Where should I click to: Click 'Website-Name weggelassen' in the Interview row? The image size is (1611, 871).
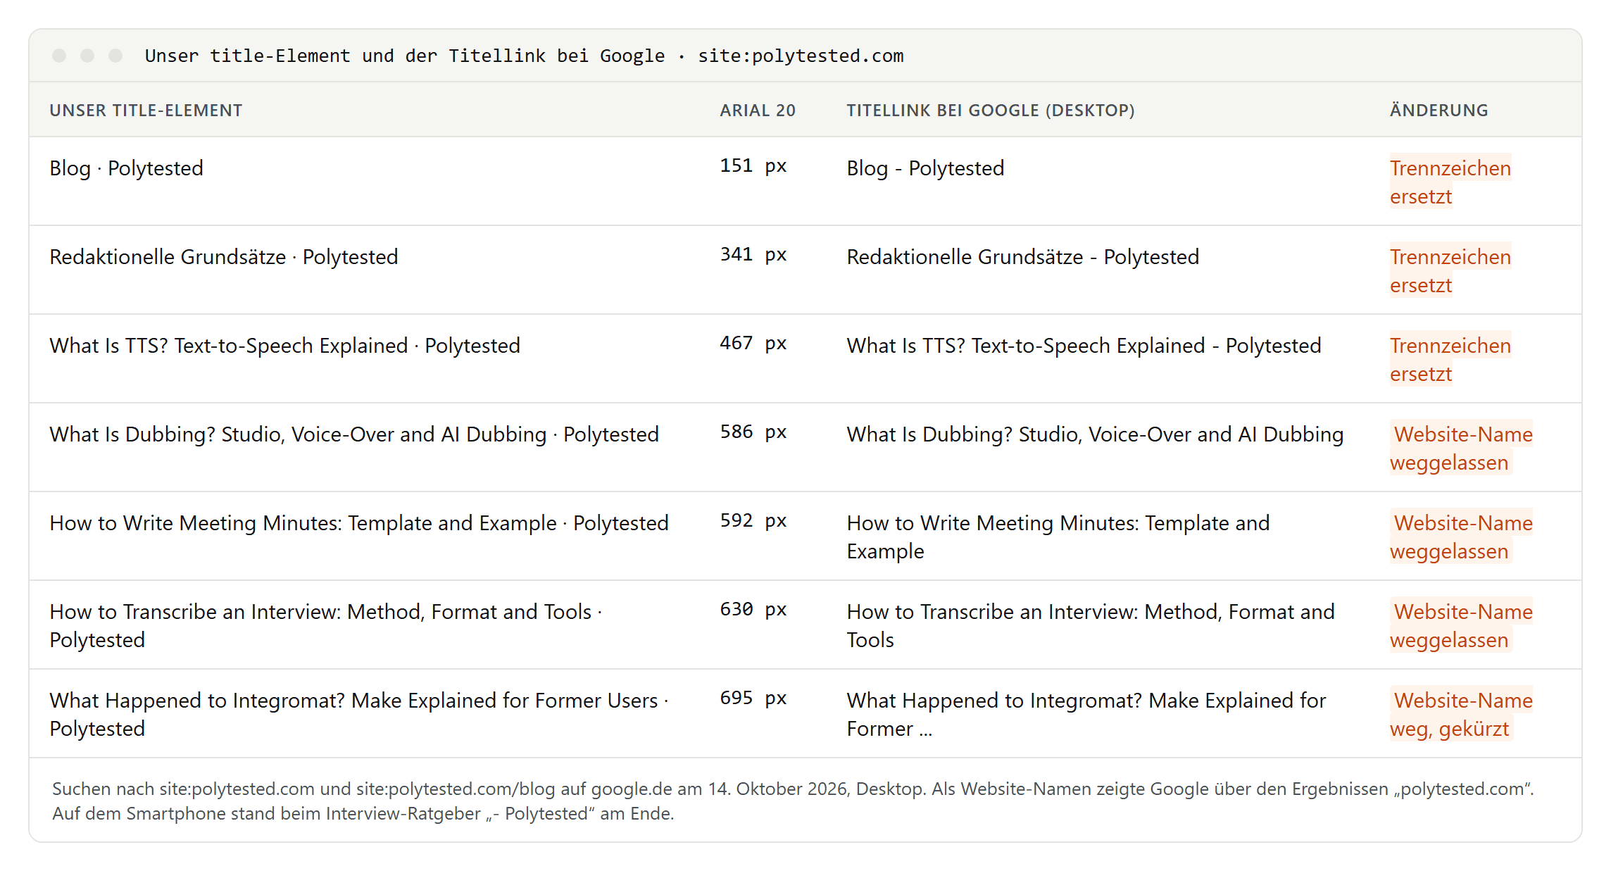click(x=1461, y=626)
